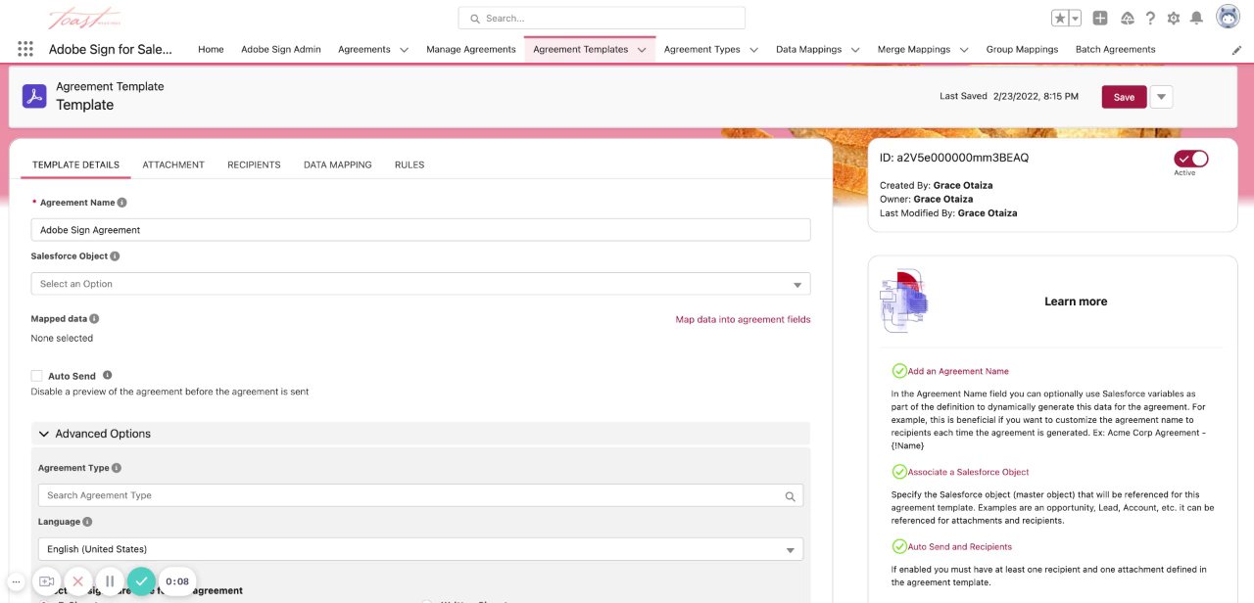Click info icon next to Agreement Name
Viewport: 1254px width, 603px height.
coord(122,203)
